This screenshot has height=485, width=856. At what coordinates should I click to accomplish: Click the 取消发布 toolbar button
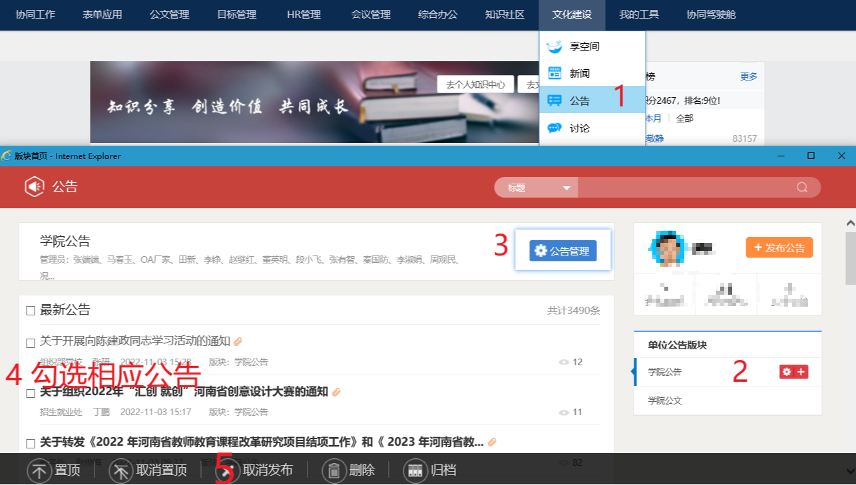256,470
